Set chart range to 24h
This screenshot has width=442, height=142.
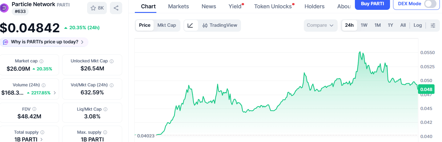(349, 25)
